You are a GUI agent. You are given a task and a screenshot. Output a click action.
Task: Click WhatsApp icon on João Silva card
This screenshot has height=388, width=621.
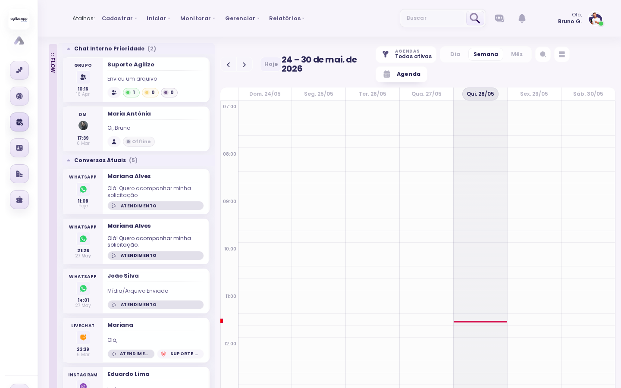(83, 288)
